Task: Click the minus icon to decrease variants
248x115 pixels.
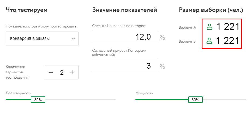Action: click(51, 72)
